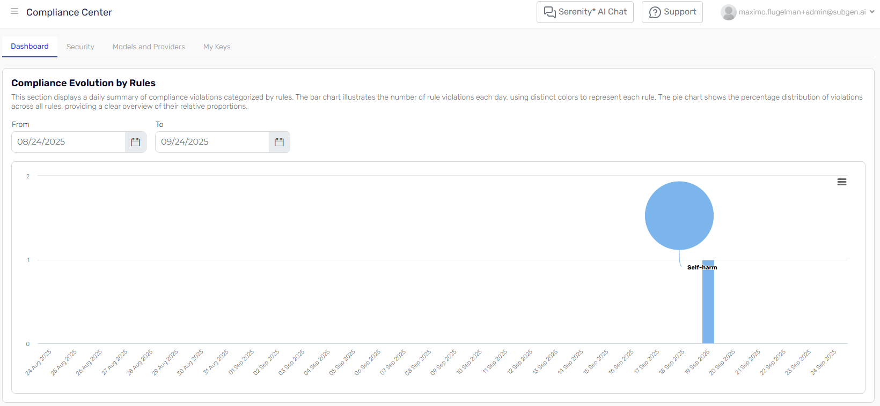Click the blue Self-harm pie chart
Screen dimensions: 880x406
(x=679, y=215)
